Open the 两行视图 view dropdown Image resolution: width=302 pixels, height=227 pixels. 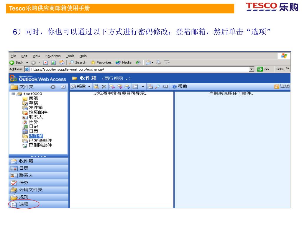(116, 78)
